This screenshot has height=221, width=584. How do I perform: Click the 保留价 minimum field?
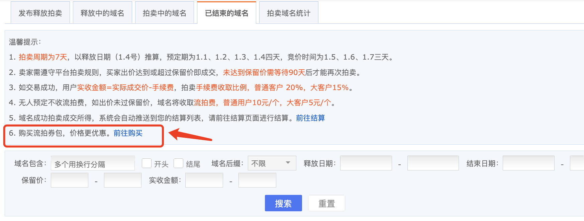pos(70,180)
